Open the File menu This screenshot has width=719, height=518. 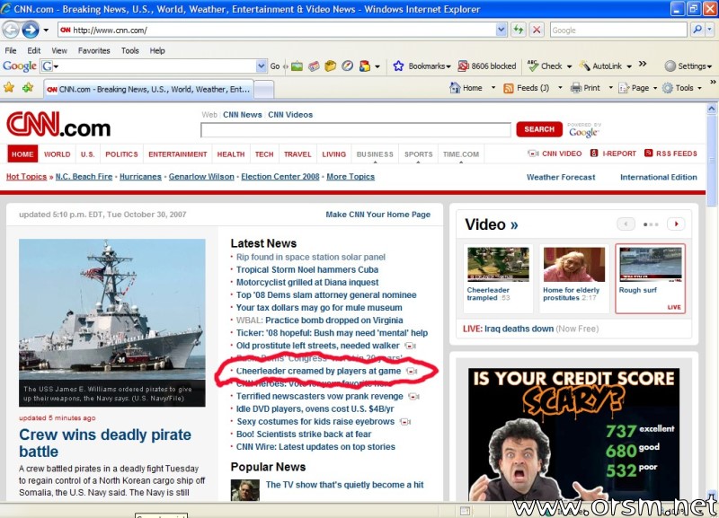[x=11, y=50]
